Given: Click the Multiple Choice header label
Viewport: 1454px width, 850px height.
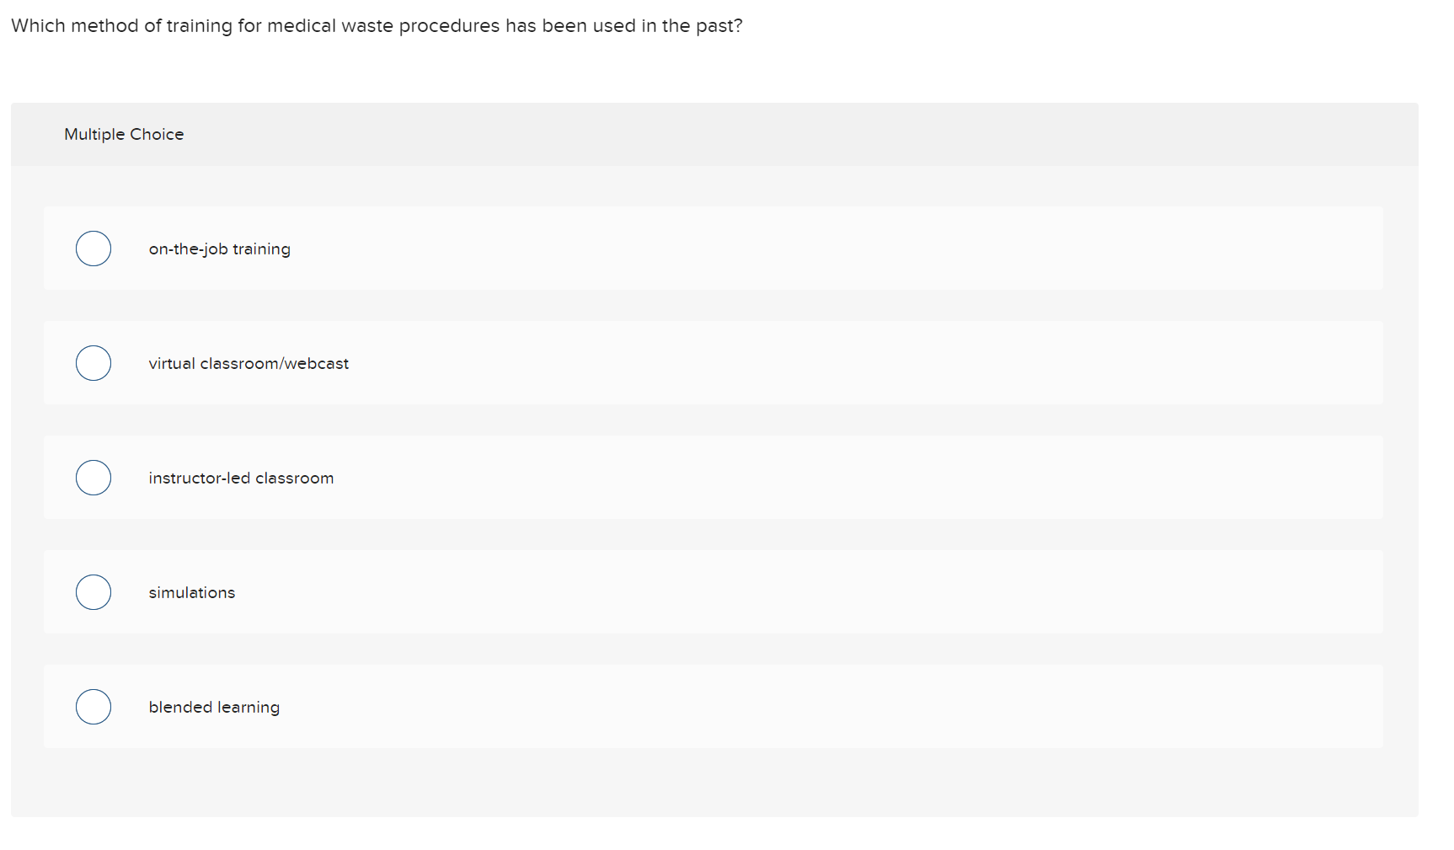Looking at the screenshot, I should 124,133.
